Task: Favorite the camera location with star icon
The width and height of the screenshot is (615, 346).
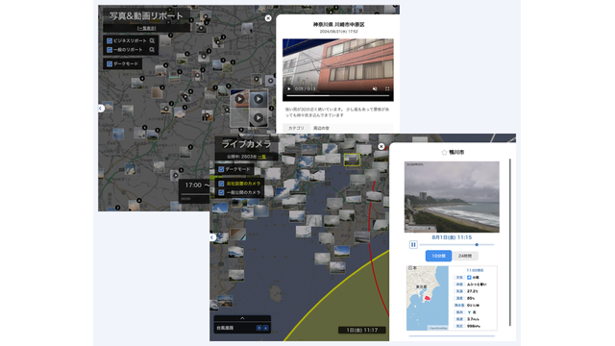Action: 444,152
